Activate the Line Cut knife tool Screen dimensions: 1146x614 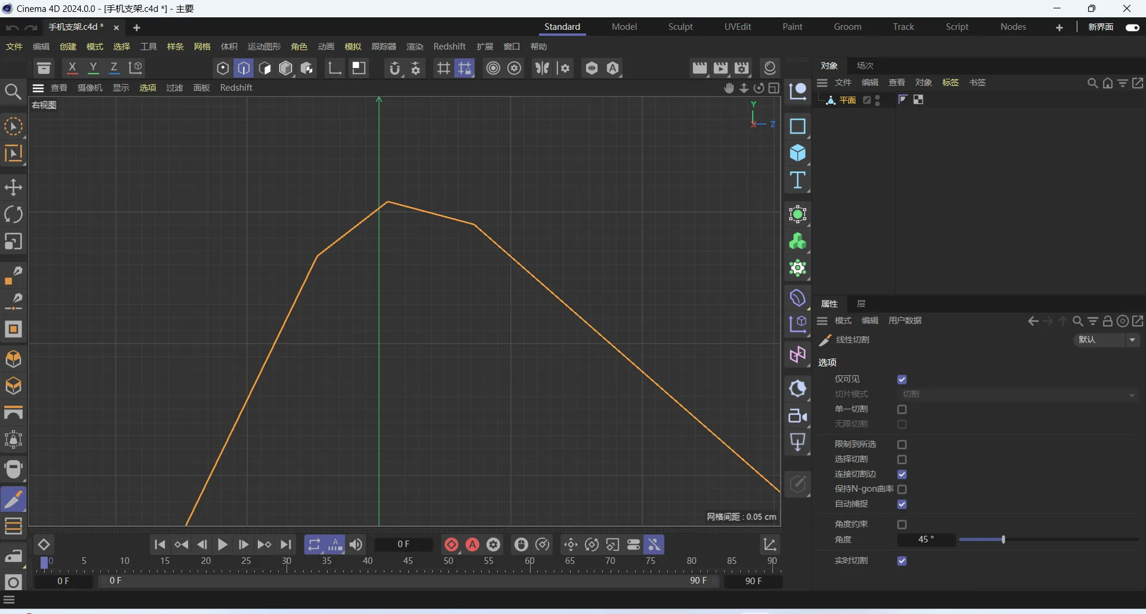coord(13,499)
